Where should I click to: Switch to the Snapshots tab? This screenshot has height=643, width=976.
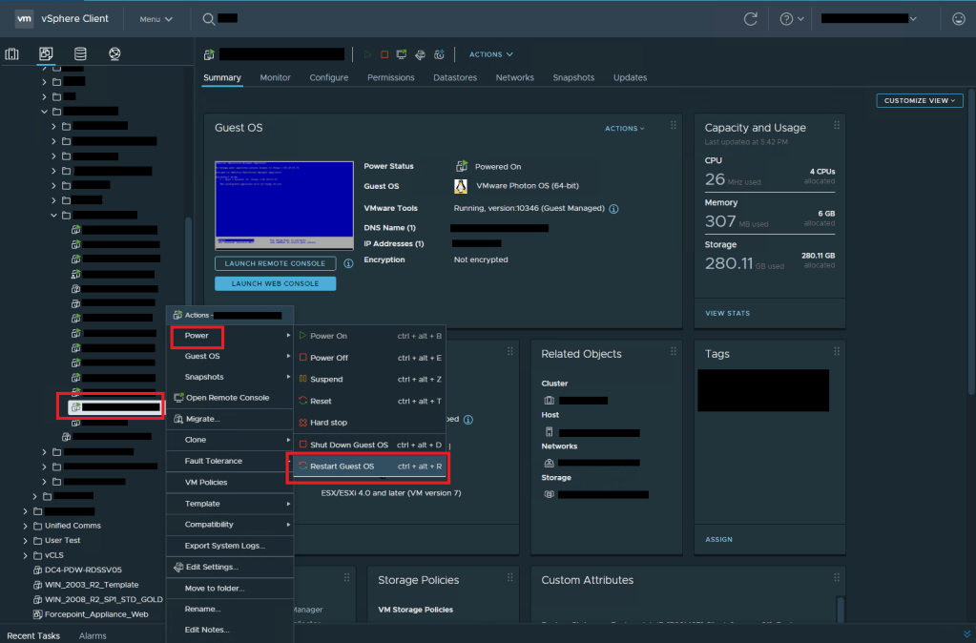coord(573,77)
